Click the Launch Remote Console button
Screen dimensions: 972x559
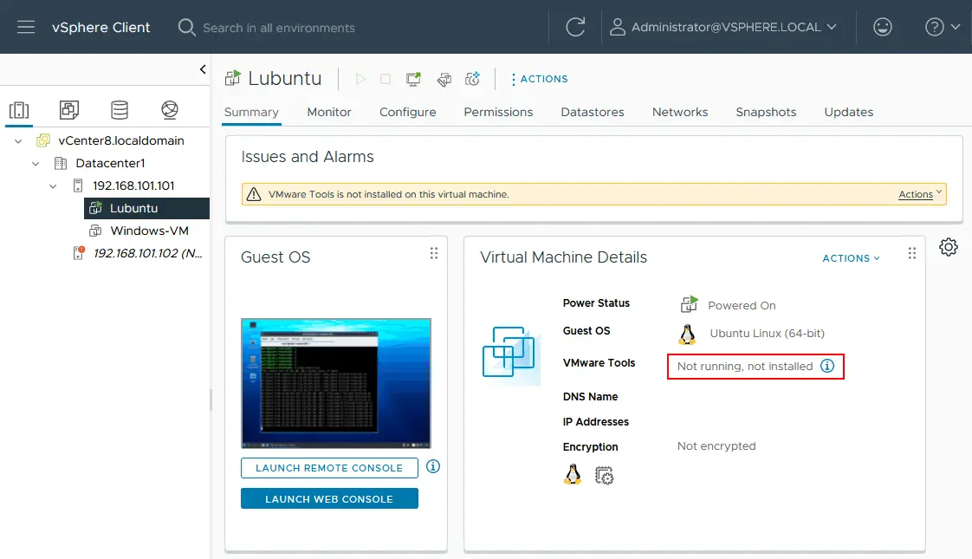click(329, 467)
